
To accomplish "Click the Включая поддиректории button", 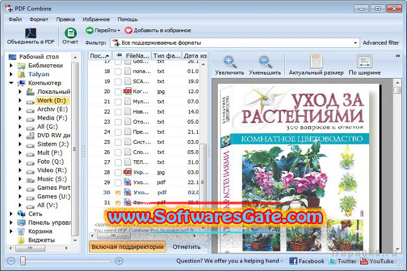I will click(127, 247).
